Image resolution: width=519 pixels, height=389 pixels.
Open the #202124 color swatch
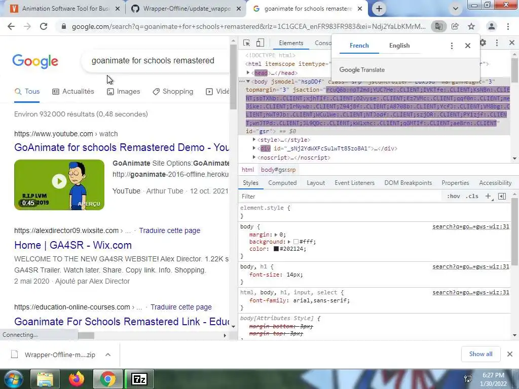[276, 249]
